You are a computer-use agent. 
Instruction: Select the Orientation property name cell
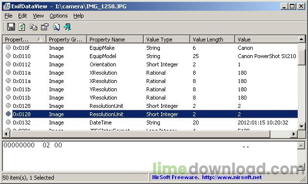(x=103, y=64)
